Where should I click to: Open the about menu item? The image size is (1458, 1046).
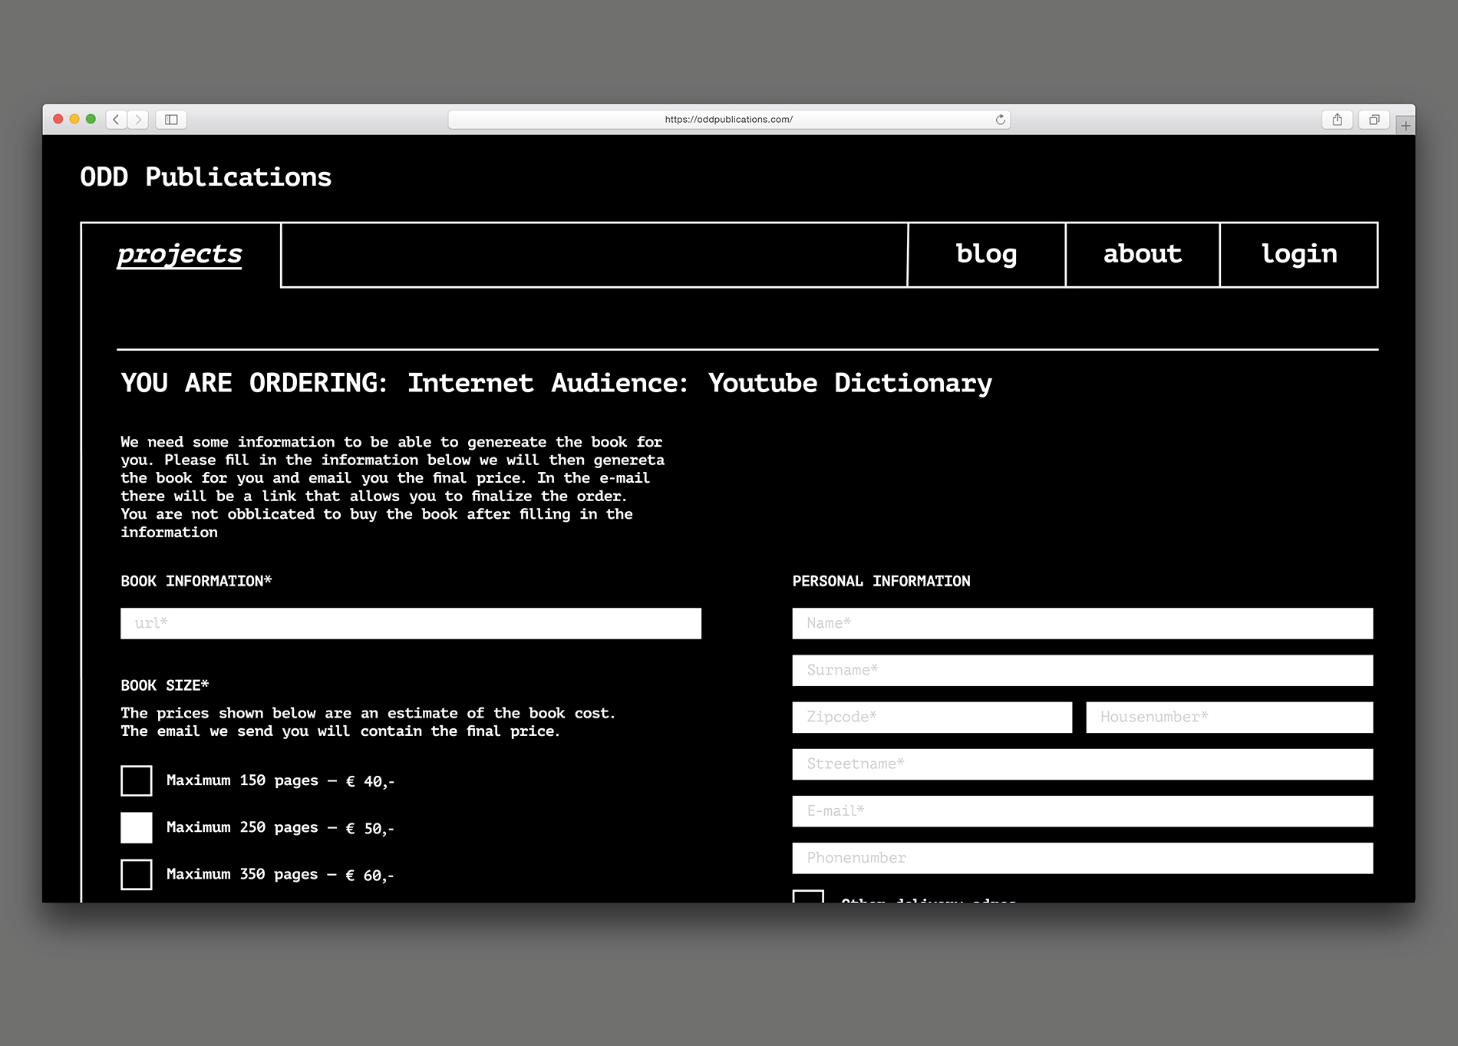(x=1143, y=255)
